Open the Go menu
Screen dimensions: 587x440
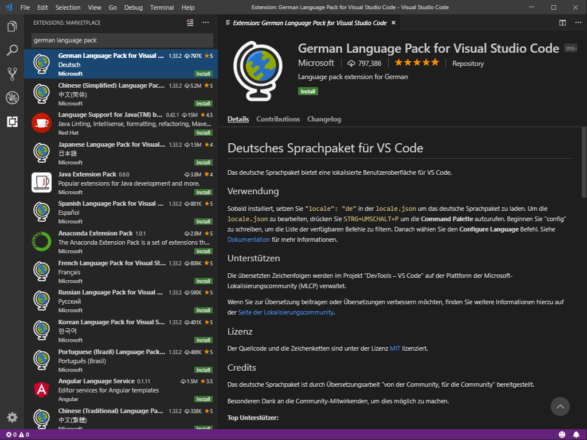point(113,7)
